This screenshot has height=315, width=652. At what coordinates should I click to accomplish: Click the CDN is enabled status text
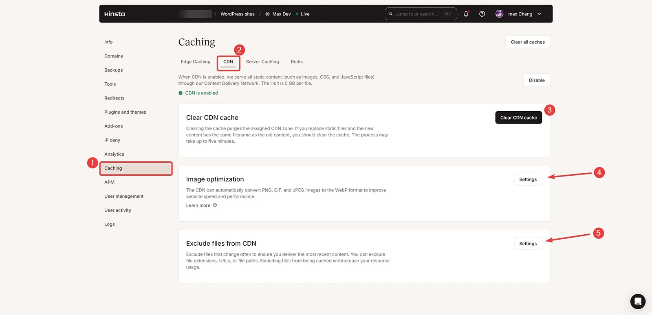(x=201, y=93)
